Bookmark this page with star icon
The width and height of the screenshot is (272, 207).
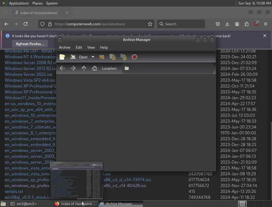pos(150,24)
